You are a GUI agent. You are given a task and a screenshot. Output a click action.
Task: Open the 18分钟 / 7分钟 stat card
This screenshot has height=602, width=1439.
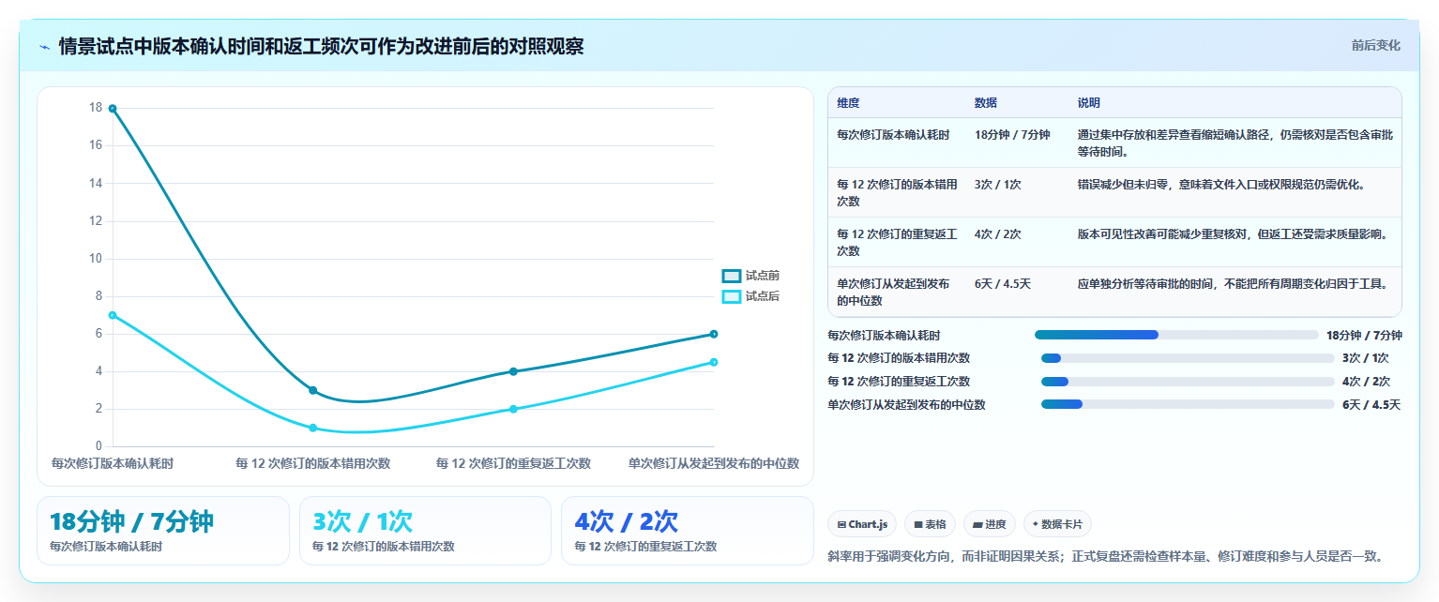pos(163,531)
